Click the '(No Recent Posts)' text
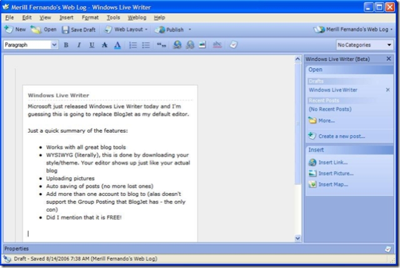 click(x=330, y=109)
